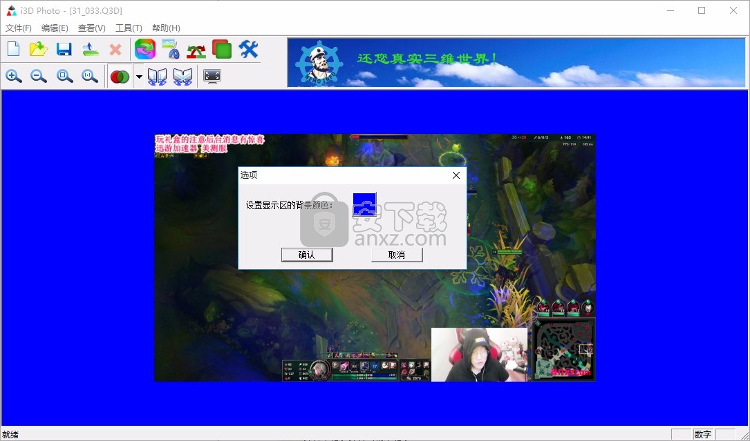
Task: Open the 编辑(E) menu
Action: pyautogui.click(x=55, y=28)
